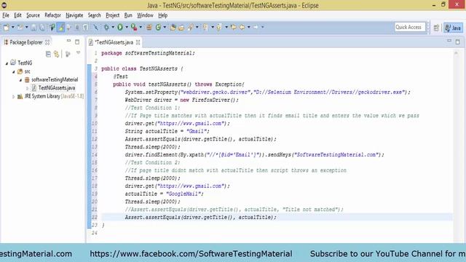Close the TestNGAsserts.java editor tab
466x262 pixels.
pyautogui.click(x=138, y=42)
